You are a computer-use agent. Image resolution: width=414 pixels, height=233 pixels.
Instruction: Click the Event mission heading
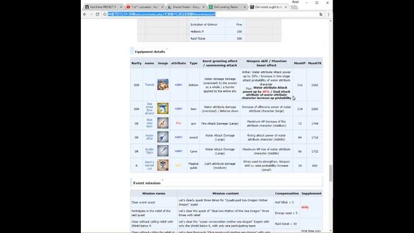[x=147, y=183]
